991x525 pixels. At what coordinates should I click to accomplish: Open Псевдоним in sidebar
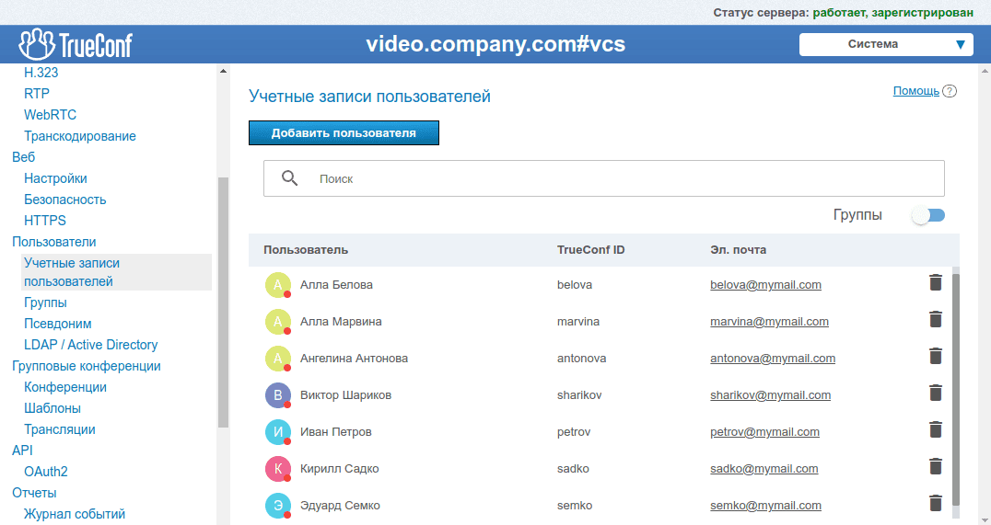coord(57,324)
